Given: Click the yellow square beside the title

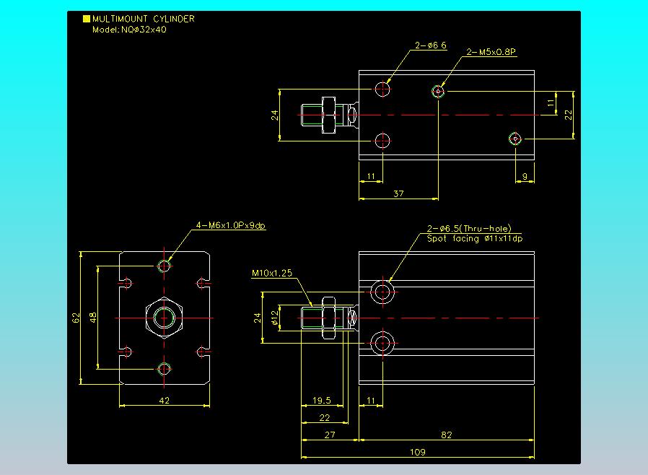Looking at the screenshot, I should [x=87, y=19].
